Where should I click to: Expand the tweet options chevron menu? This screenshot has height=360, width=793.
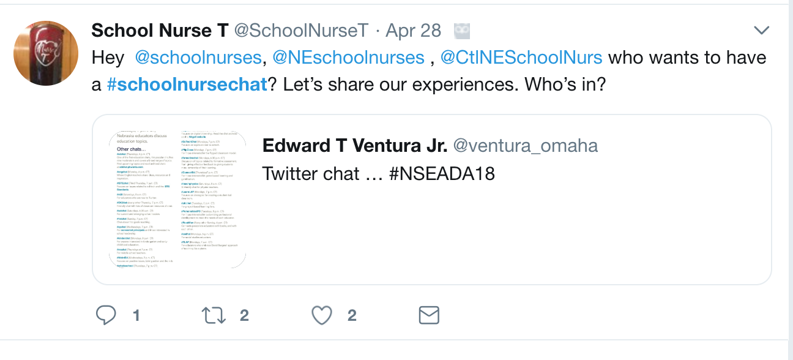761,30
